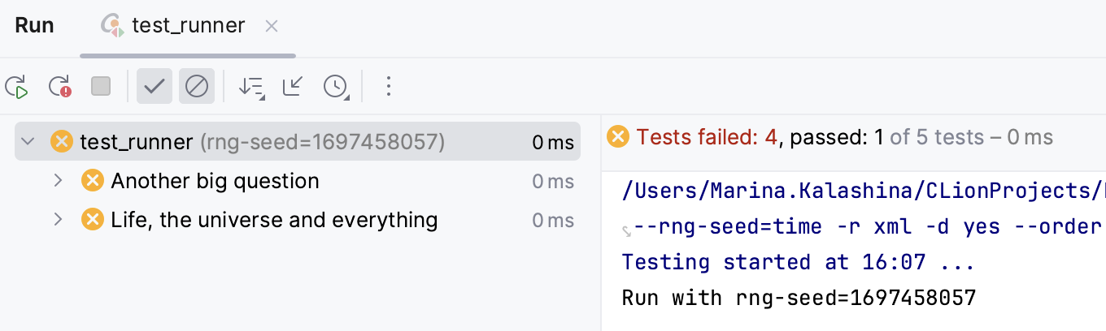
Task: Click the Tests failed status icon
Action: click(x=618, y=136)
